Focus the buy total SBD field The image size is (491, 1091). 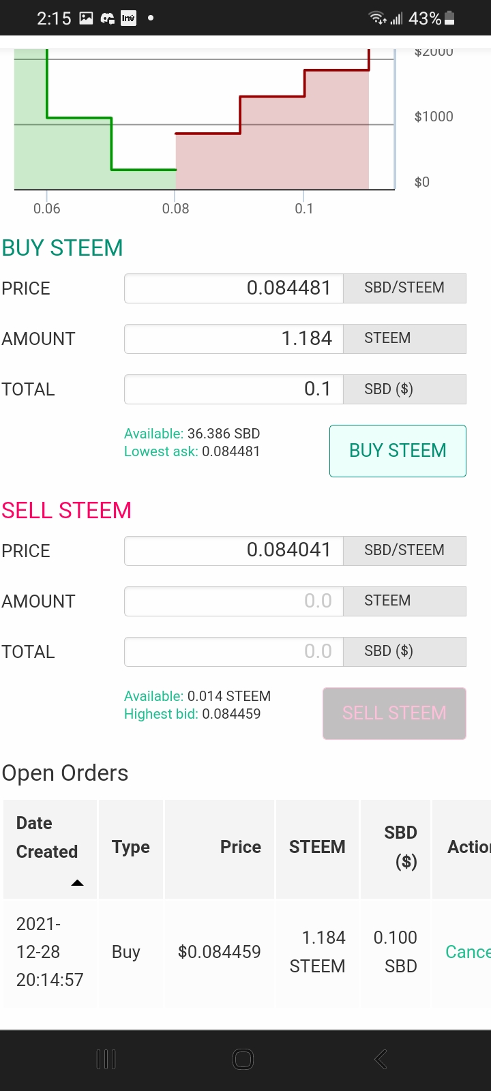pyautogui.click(x=234, y=389)
